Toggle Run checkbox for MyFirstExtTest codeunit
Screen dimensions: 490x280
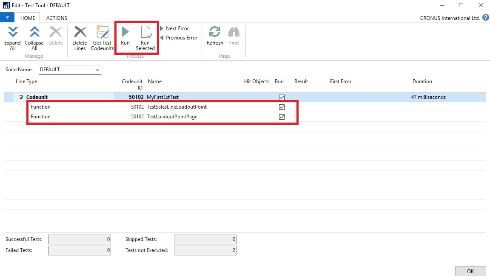(x=282, y=97)
